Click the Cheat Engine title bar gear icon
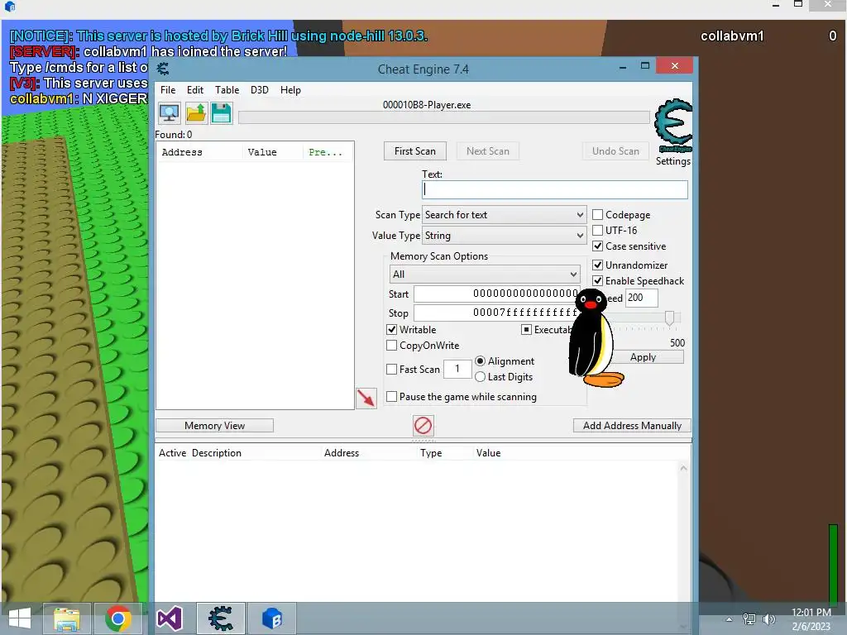 click(163, 69)
